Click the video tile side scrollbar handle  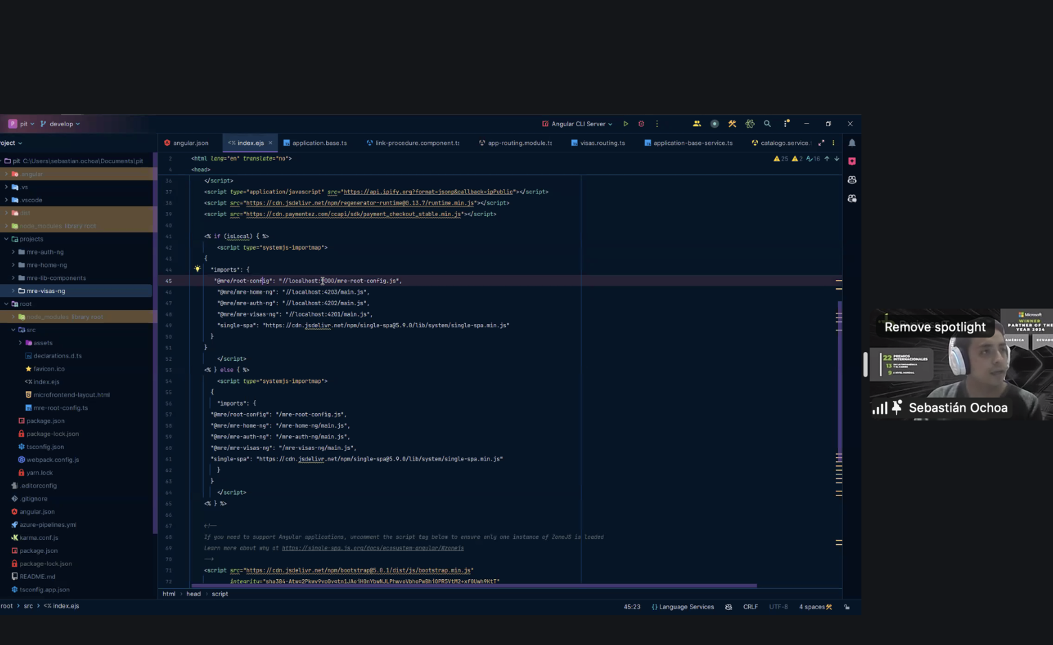[865, 364]
